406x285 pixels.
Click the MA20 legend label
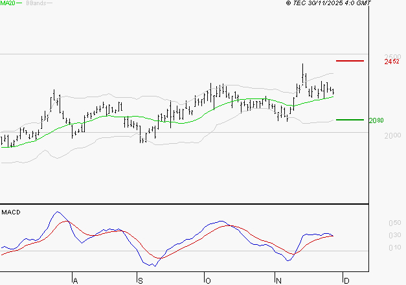pos(8,3)
